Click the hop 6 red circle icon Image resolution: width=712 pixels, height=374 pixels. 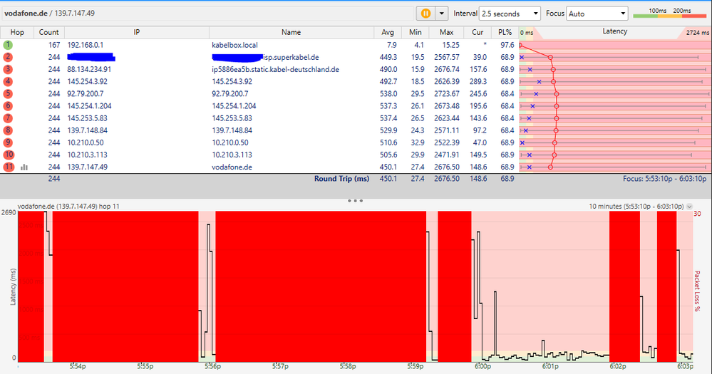click(8, 105)
